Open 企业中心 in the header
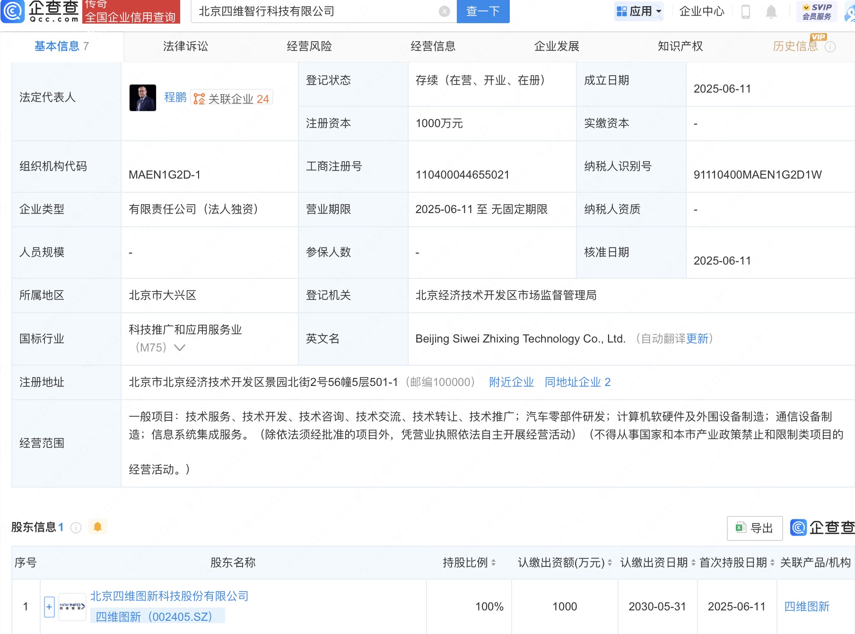Screen dimensions: 855x634 702,11
